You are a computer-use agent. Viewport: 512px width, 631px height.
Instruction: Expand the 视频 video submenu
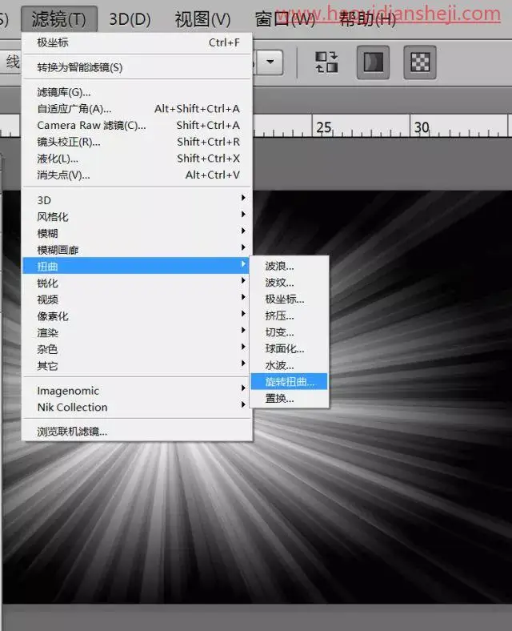click(138, 299)
